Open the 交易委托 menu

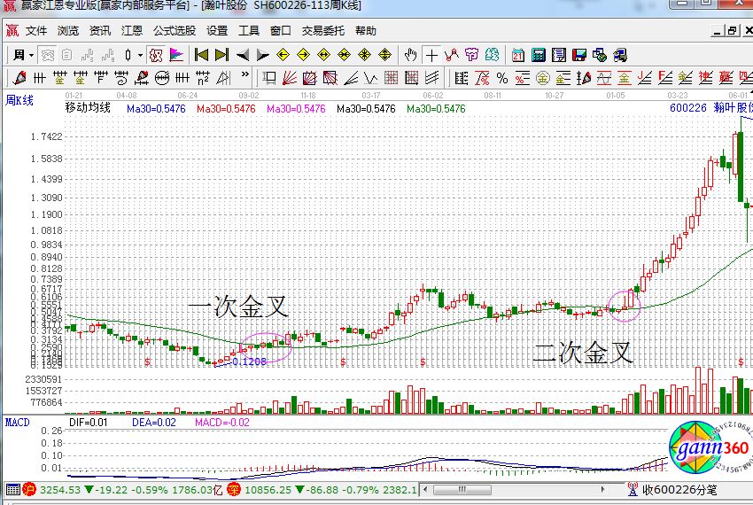tap(322, 30)
